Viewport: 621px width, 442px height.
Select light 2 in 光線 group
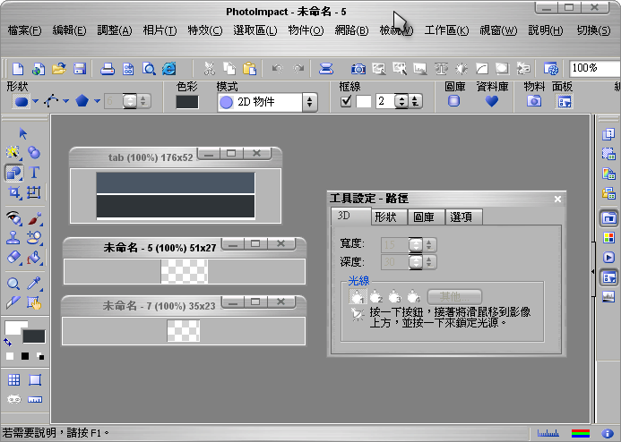click(375, 296)
